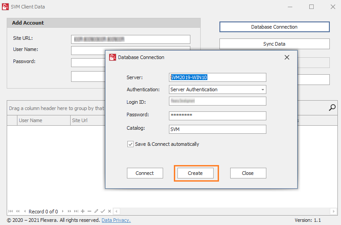
Task: Close the Database Connection dialog
Action: click(x=287, y=57)
